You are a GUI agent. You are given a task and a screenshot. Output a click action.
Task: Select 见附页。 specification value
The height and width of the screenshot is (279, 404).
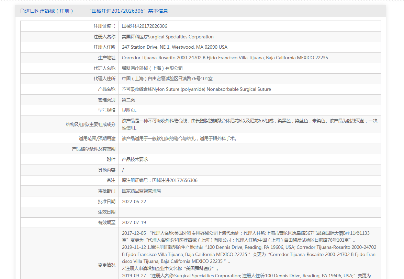coord(130,110)
